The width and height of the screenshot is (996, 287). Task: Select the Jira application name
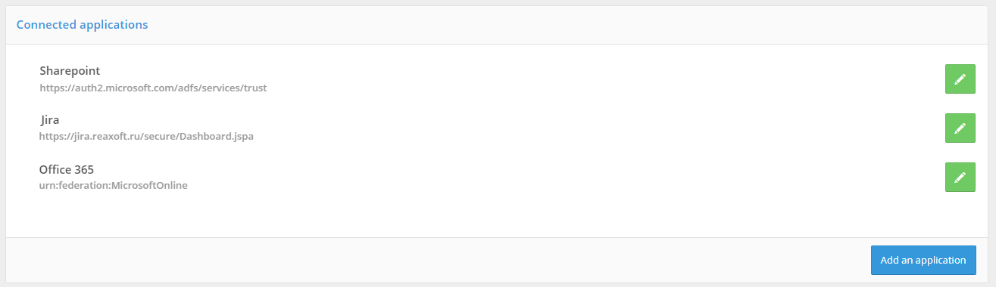[50, 119]
